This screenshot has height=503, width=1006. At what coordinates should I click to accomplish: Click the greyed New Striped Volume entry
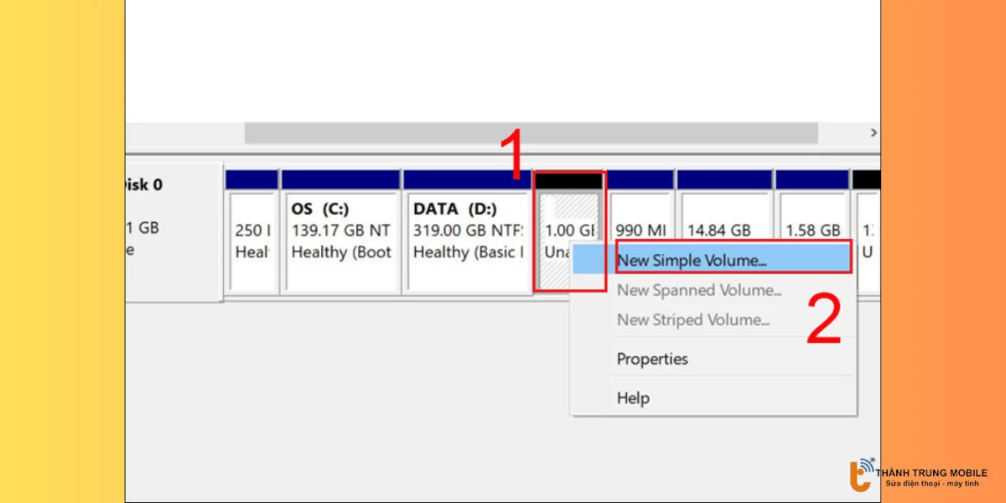pyautogui.click(x=692, y=320)
